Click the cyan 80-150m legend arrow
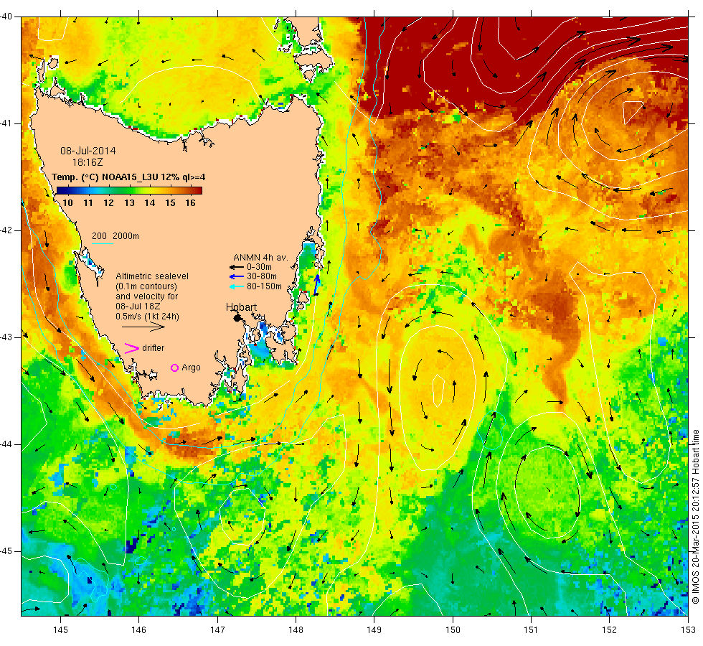Image resolution: width=703 pixels, height=646 pixels. coord(236,286)
